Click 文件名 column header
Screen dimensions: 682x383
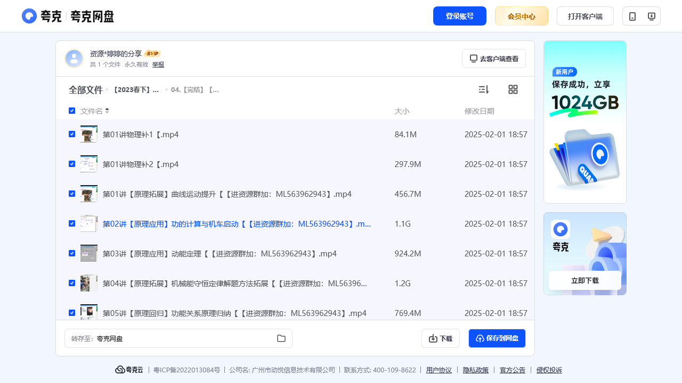point(92,111)
